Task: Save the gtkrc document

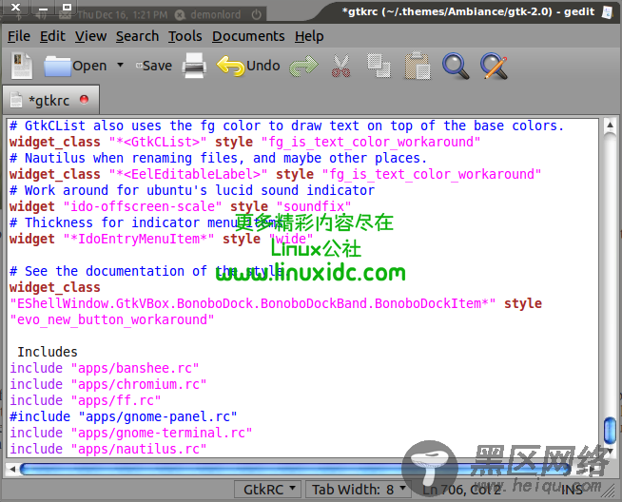Action: click(x=154, y=66)
